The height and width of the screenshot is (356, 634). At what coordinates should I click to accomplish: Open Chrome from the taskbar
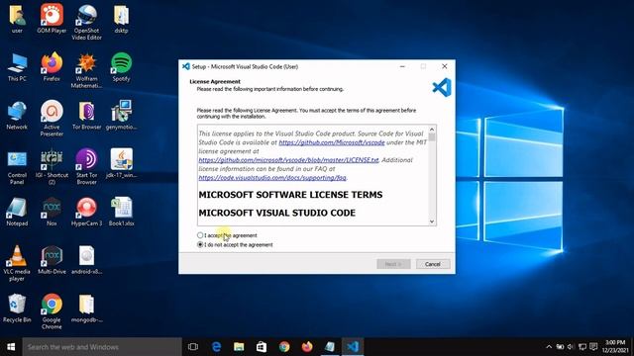pos(284,347)
